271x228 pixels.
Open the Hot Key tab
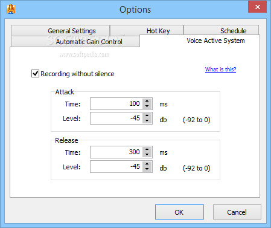pyautogui.click(x=147, y=31)
